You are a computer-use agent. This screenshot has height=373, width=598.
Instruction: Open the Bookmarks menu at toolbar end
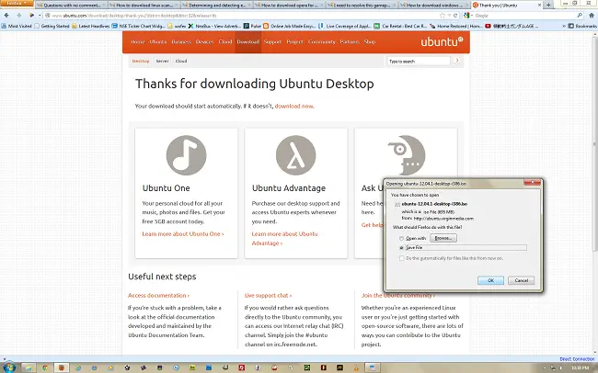(x=582, y=26)
